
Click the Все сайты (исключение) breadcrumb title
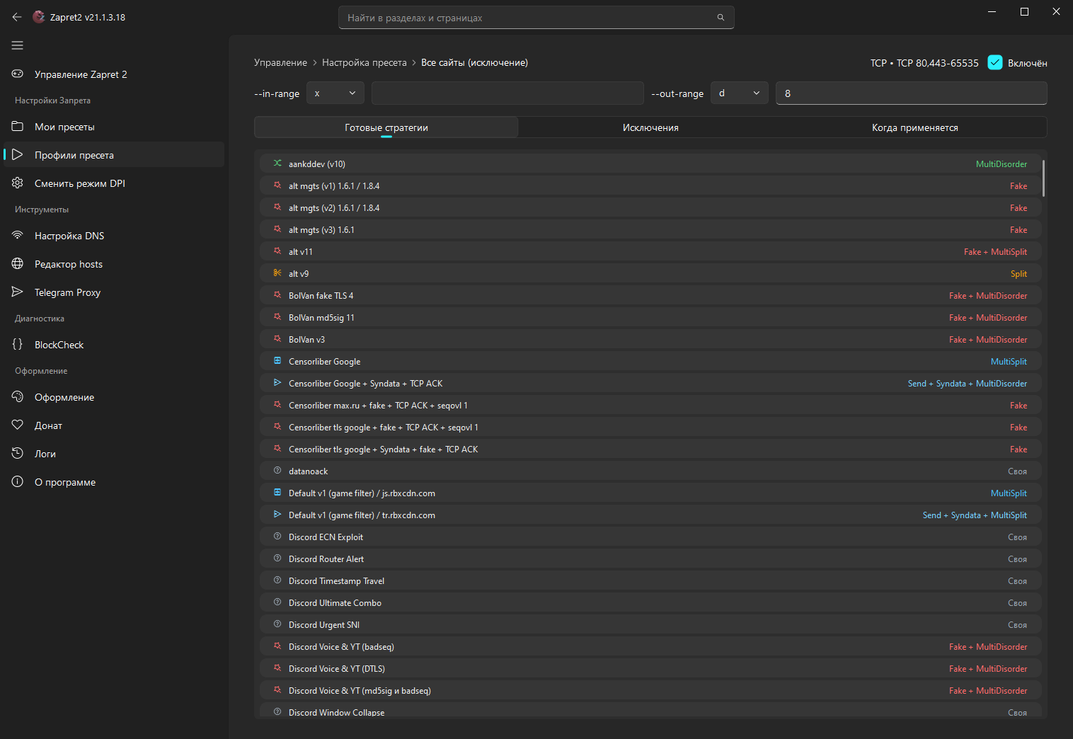tap(474, 62)
